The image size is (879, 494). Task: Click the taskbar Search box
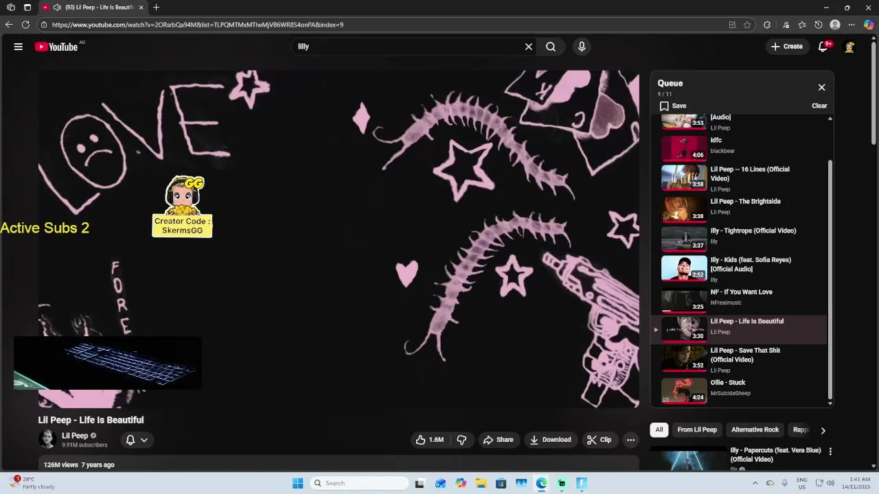pyautogui.click(x=359, y=483)
